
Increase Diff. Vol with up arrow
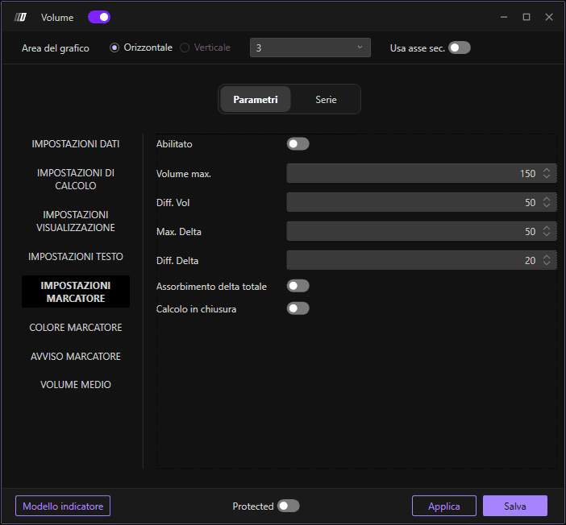(547, 199)
